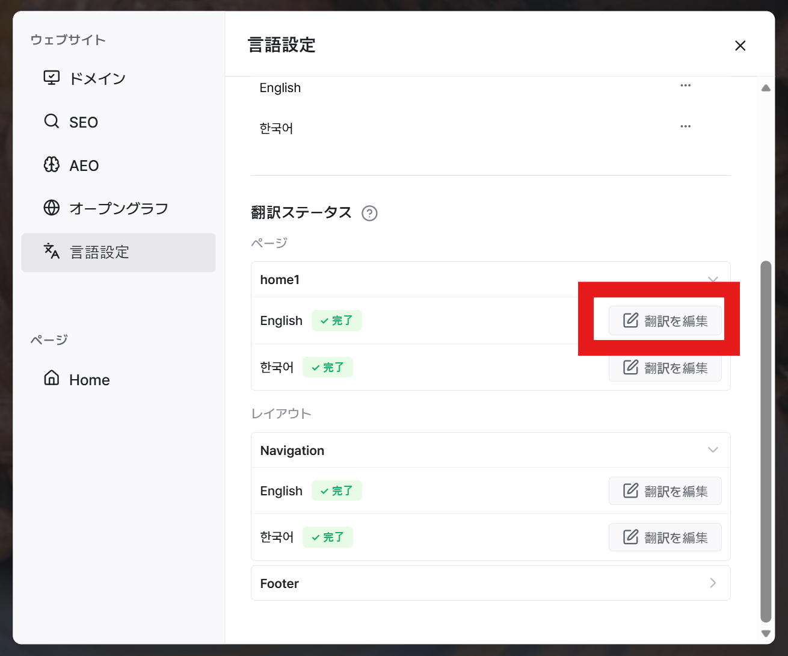Edit English translation for Navigation
The width and height of the screenshot is (788, 656).
(x=665, y=491)
